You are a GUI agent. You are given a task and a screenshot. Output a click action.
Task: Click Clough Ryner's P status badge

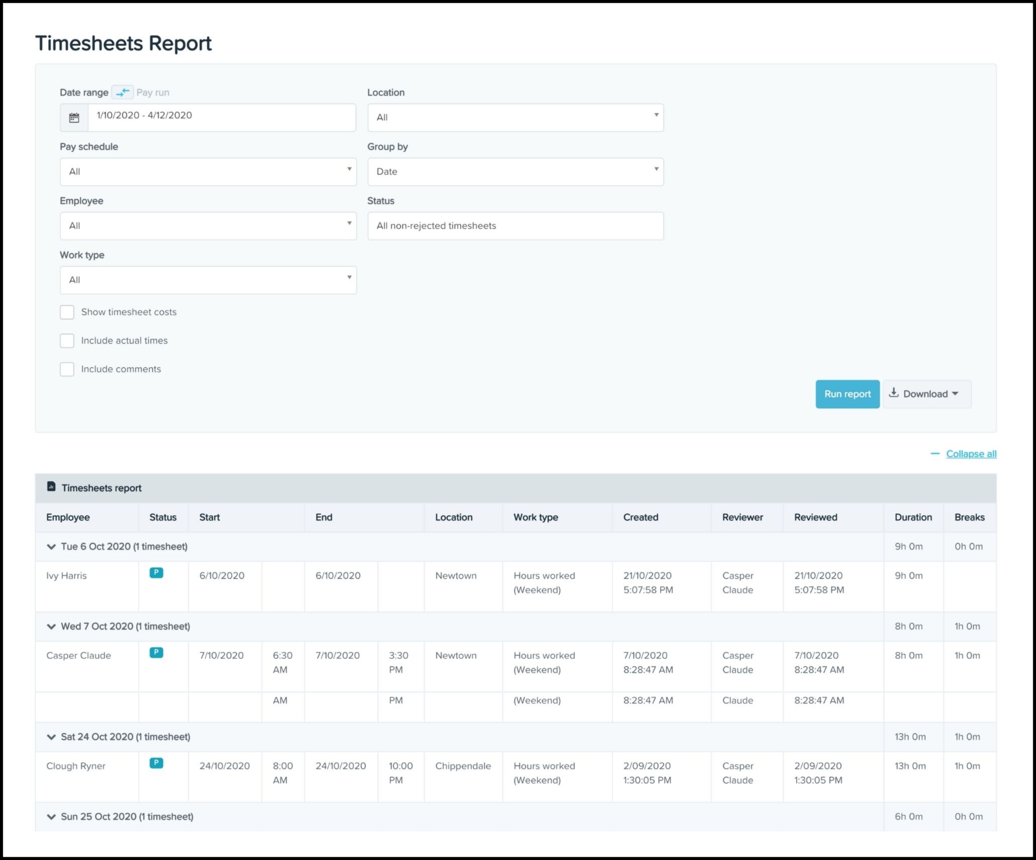click(x=156, y=763)
